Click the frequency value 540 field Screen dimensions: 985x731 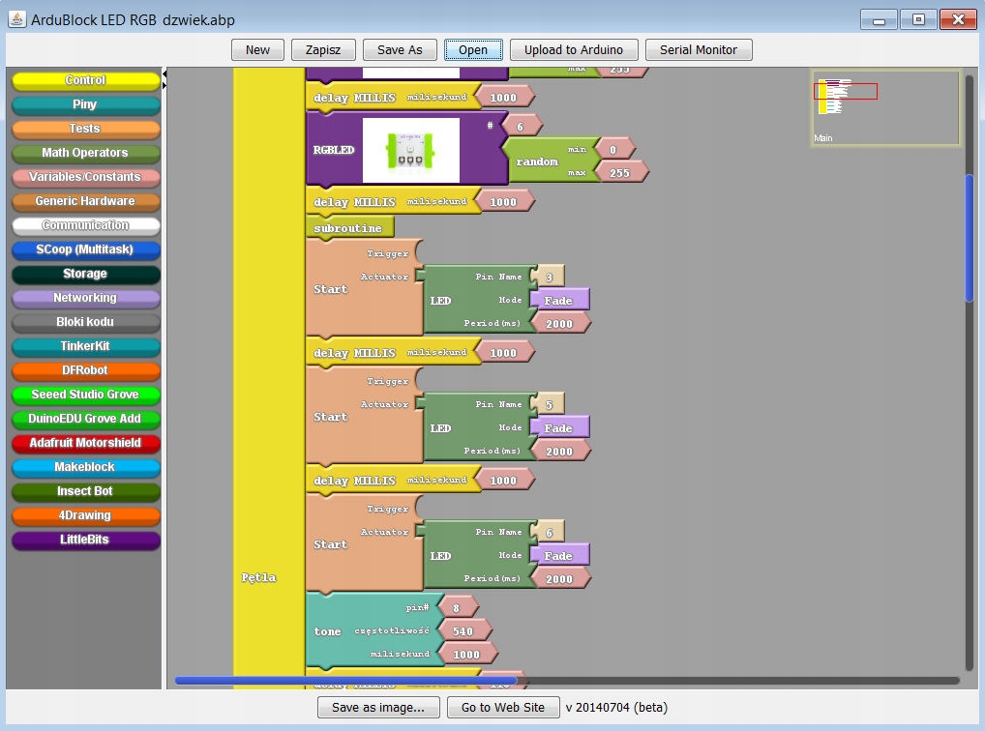pos(463,630)
